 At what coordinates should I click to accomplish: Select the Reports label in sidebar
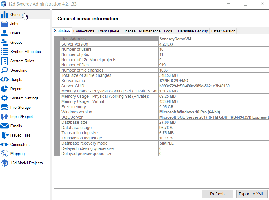tap(17, 89)
